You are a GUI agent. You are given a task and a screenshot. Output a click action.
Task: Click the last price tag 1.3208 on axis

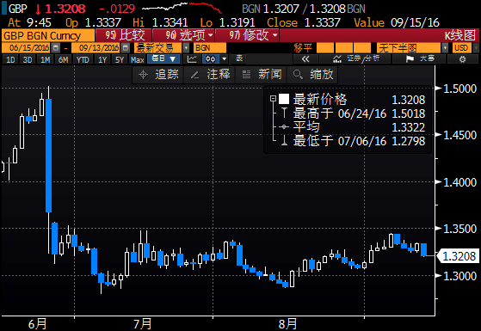point(458,256)
